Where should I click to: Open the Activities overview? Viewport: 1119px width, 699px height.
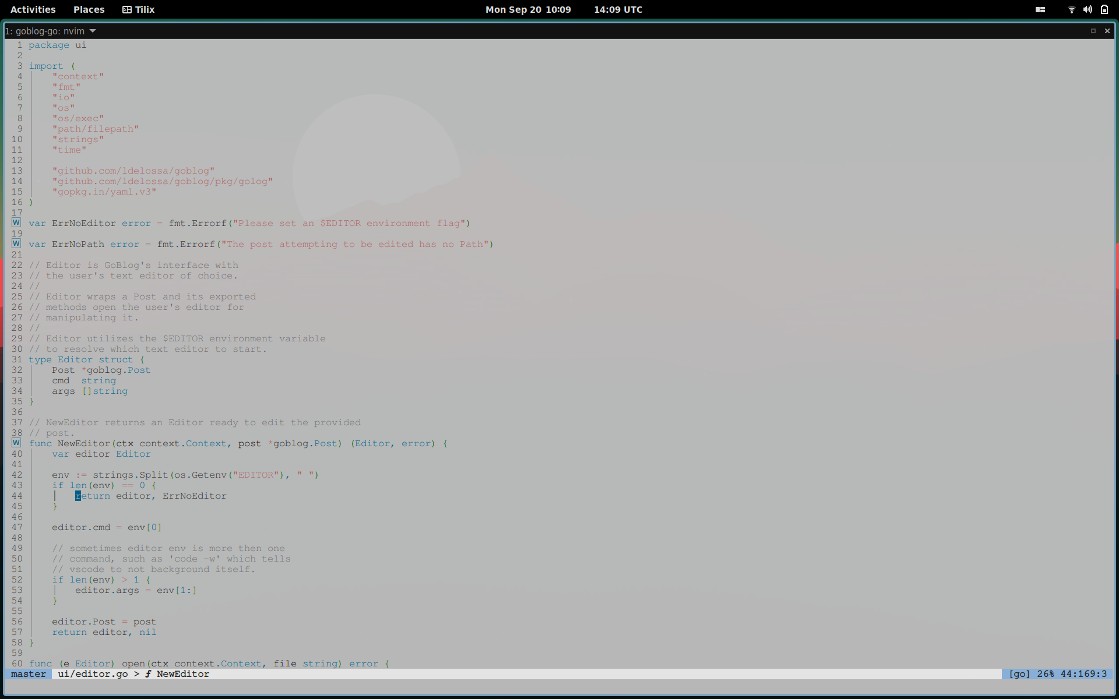(x=33, y=9)
